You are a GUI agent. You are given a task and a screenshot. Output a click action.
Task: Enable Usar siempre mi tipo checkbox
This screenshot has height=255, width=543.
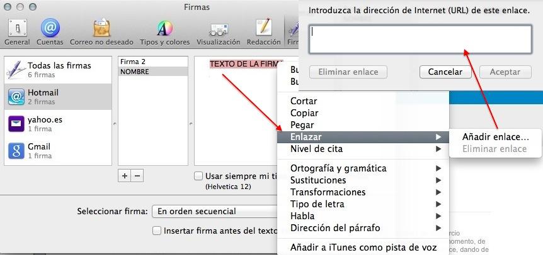[x=198, y=176]
